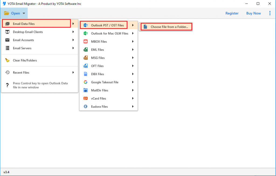The image size is (276, 176).
Task: Select the Recent Files clock icon
Action: [7, 72]
